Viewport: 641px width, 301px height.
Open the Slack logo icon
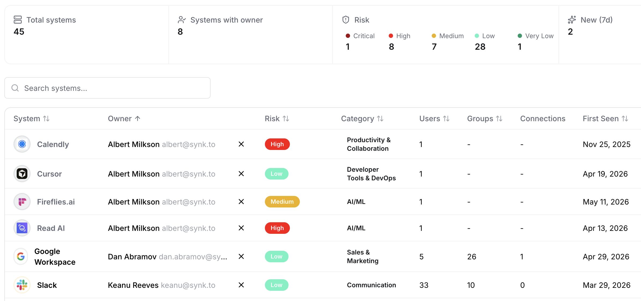(x=22, y=285)
